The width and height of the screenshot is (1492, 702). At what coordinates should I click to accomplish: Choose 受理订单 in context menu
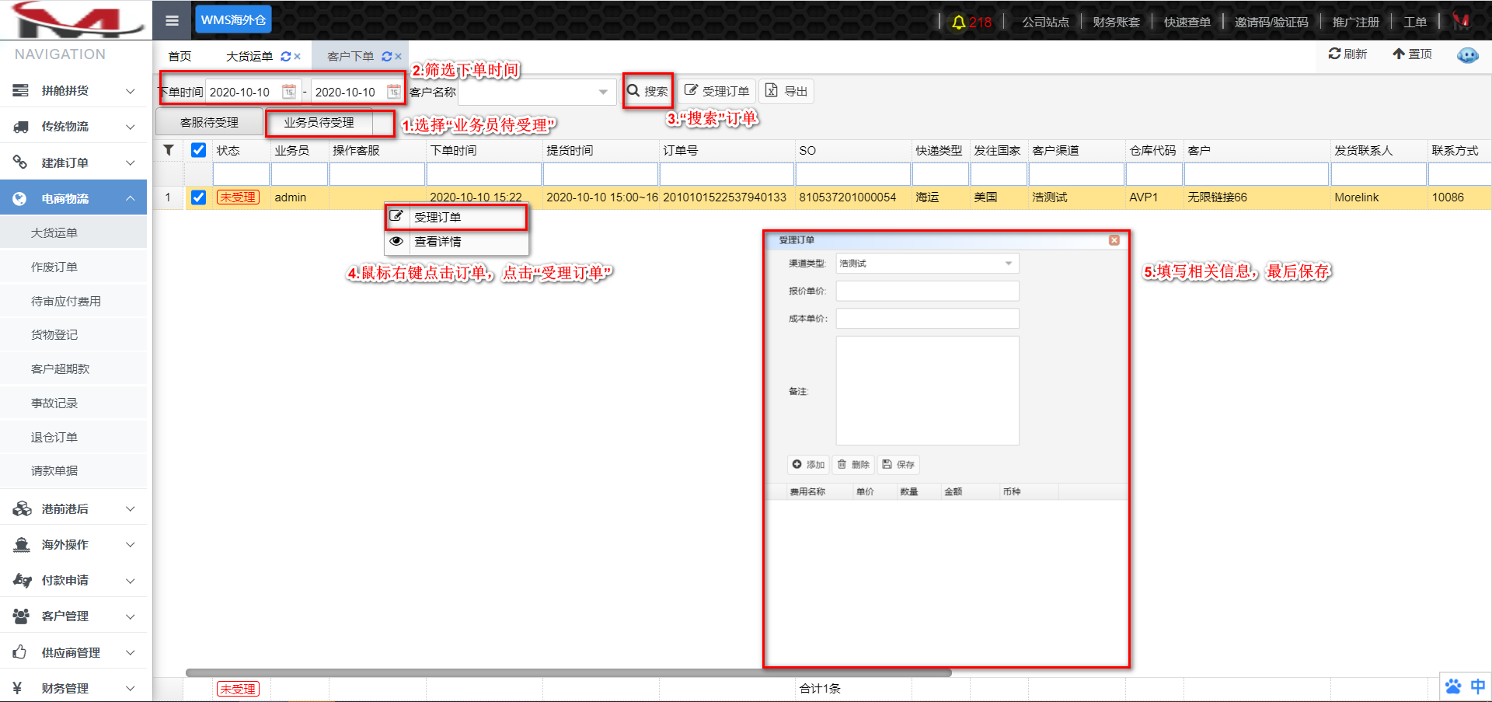pyautogui.click(x=457, y=217)
